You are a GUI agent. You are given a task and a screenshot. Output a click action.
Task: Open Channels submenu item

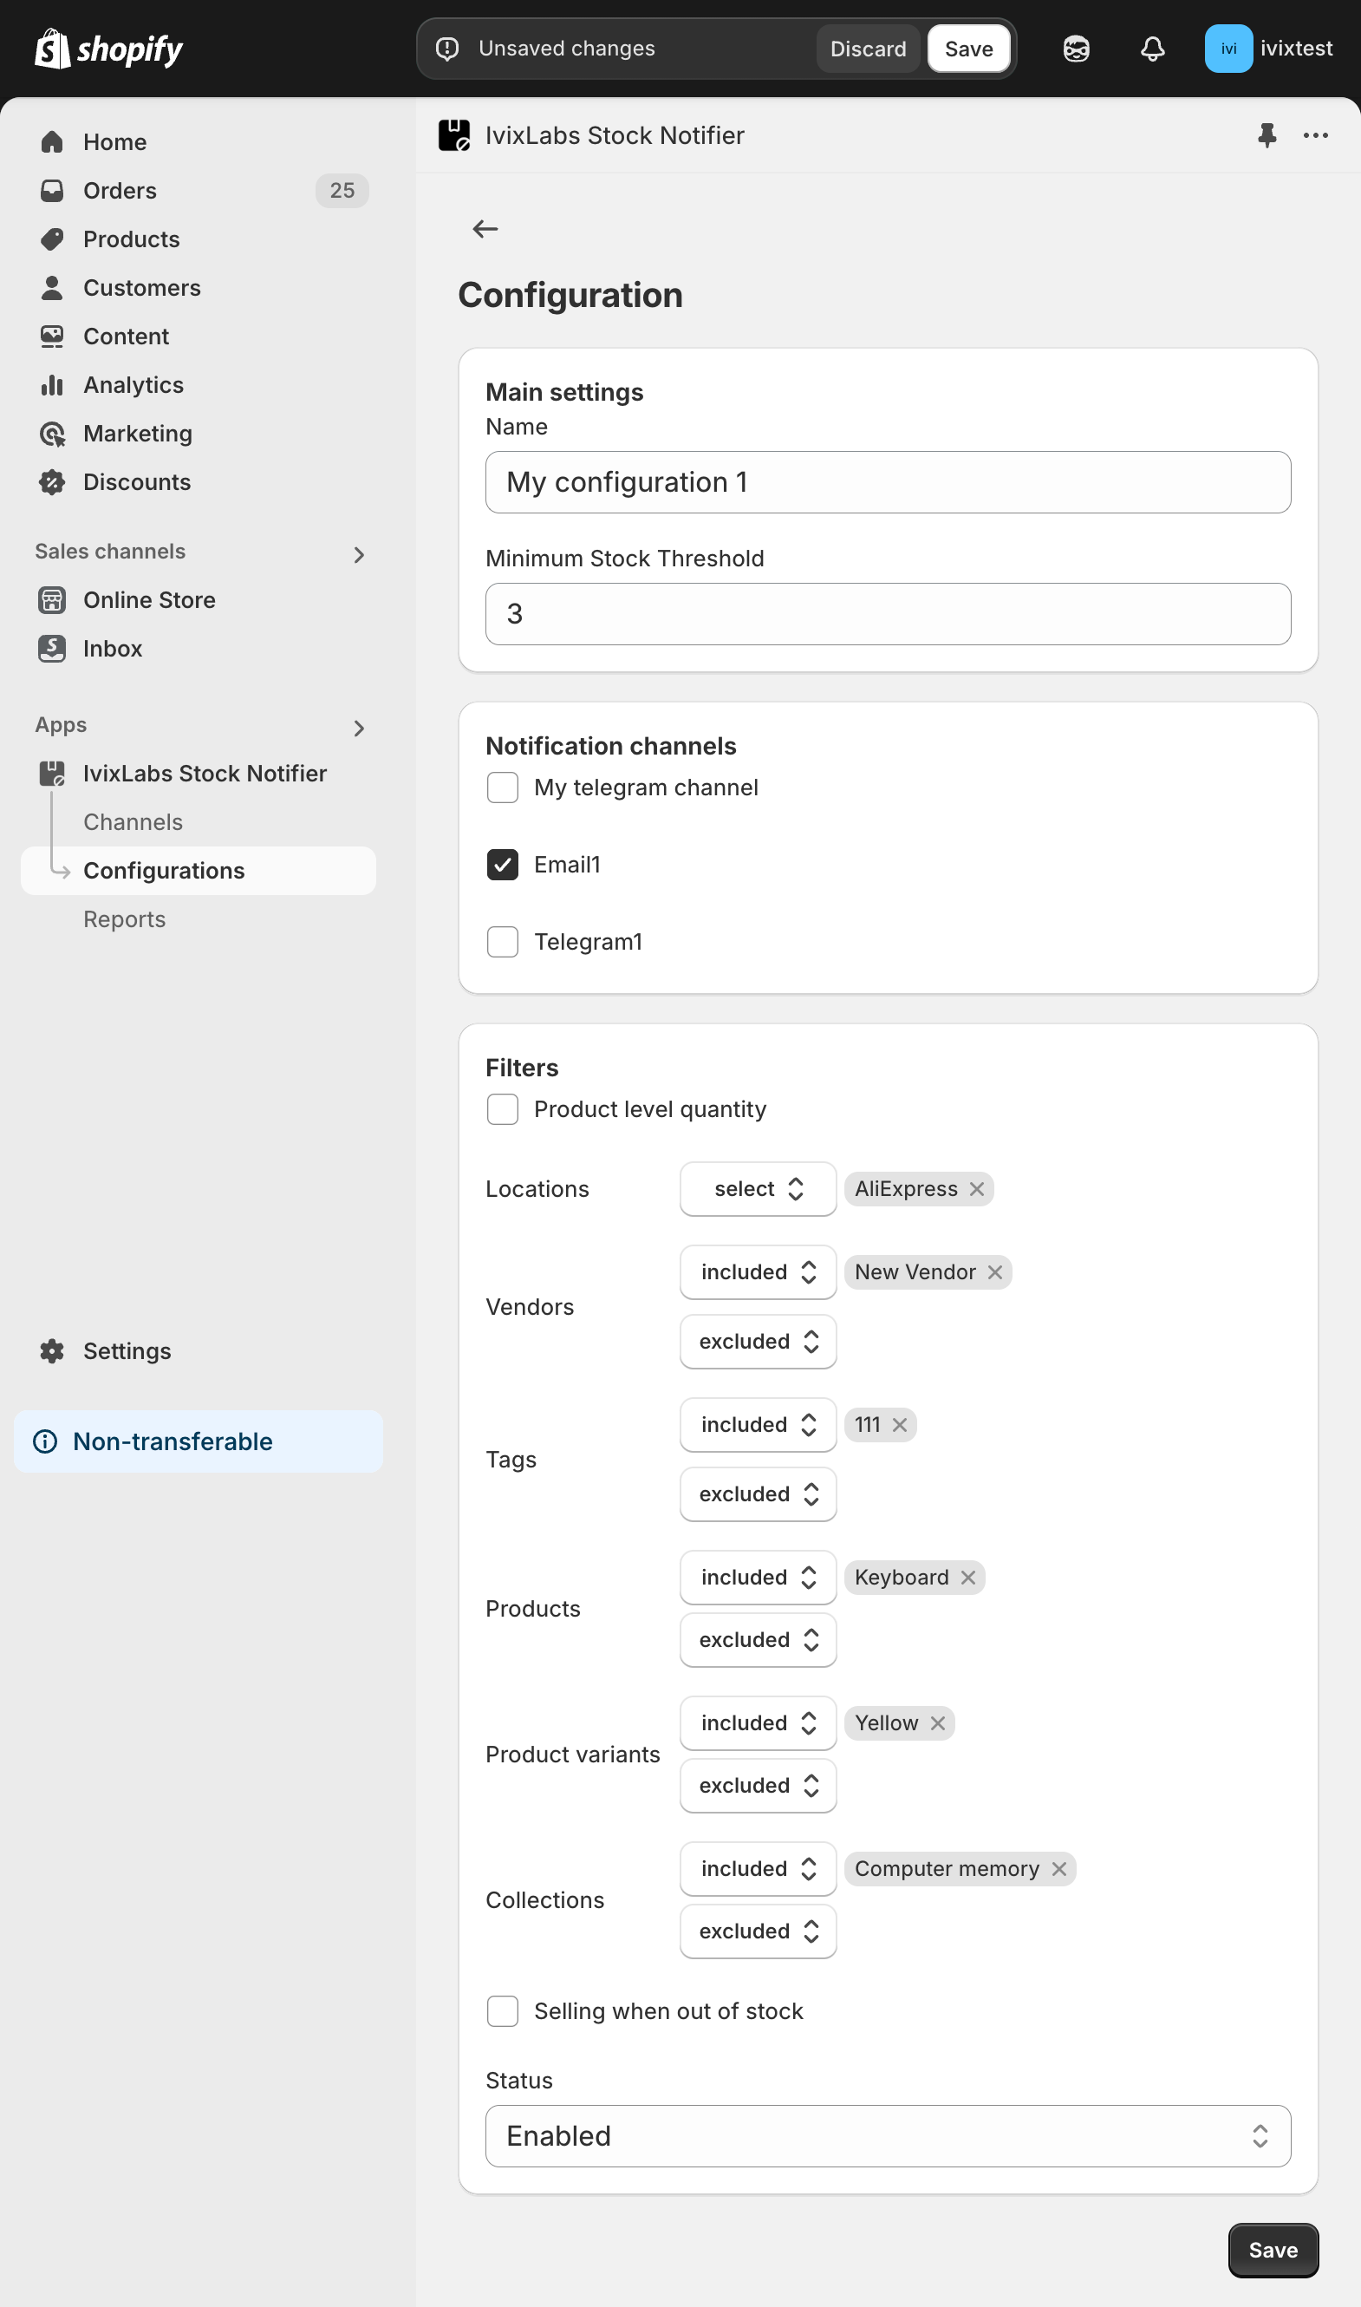tap(133, 822)
